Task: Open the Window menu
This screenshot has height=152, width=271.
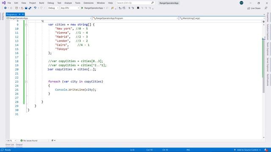Action: 101,3
